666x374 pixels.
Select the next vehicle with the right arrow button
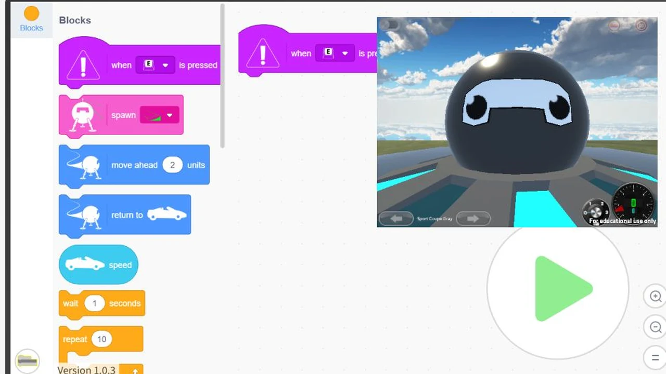click(x=473, y=219)
